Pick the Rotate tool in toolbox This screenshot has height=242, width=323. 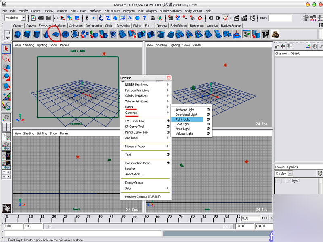pos(6,77)
